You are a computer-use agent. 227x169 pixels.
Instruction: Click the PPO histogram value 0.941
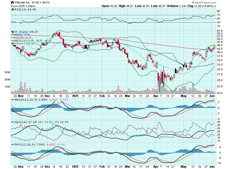(61, 144)
